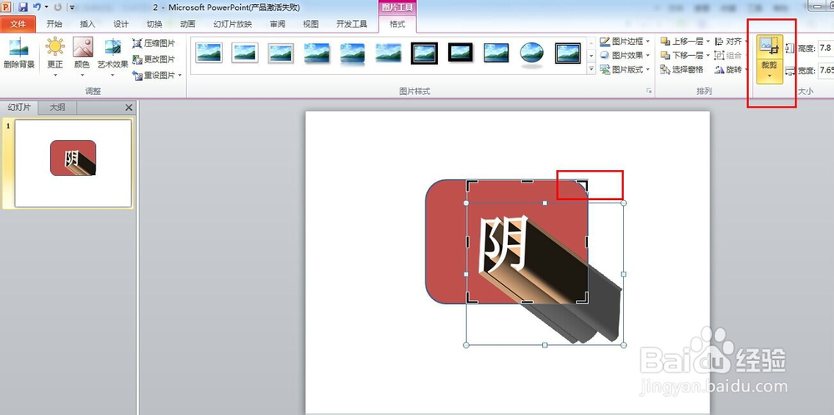Click the Save icon in quick access toolbar
This screenshot has height=415, width=834.
pyautogui.click(x=23, y=7)
